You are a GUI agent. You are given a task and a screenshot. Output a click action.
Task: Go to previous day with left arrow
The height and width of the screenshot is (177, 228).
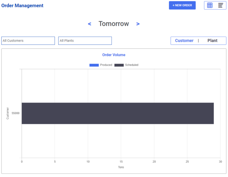89,24
